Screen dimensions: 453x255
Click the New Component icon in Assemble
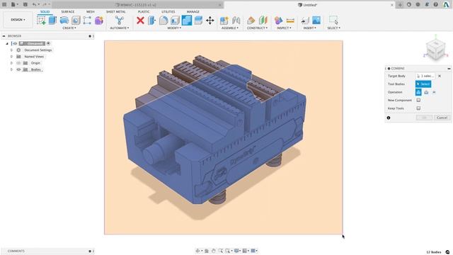coord(224,21)
